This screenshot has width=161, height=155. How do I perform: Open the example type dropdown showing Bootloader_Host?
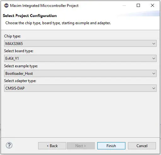pos(80,73)
